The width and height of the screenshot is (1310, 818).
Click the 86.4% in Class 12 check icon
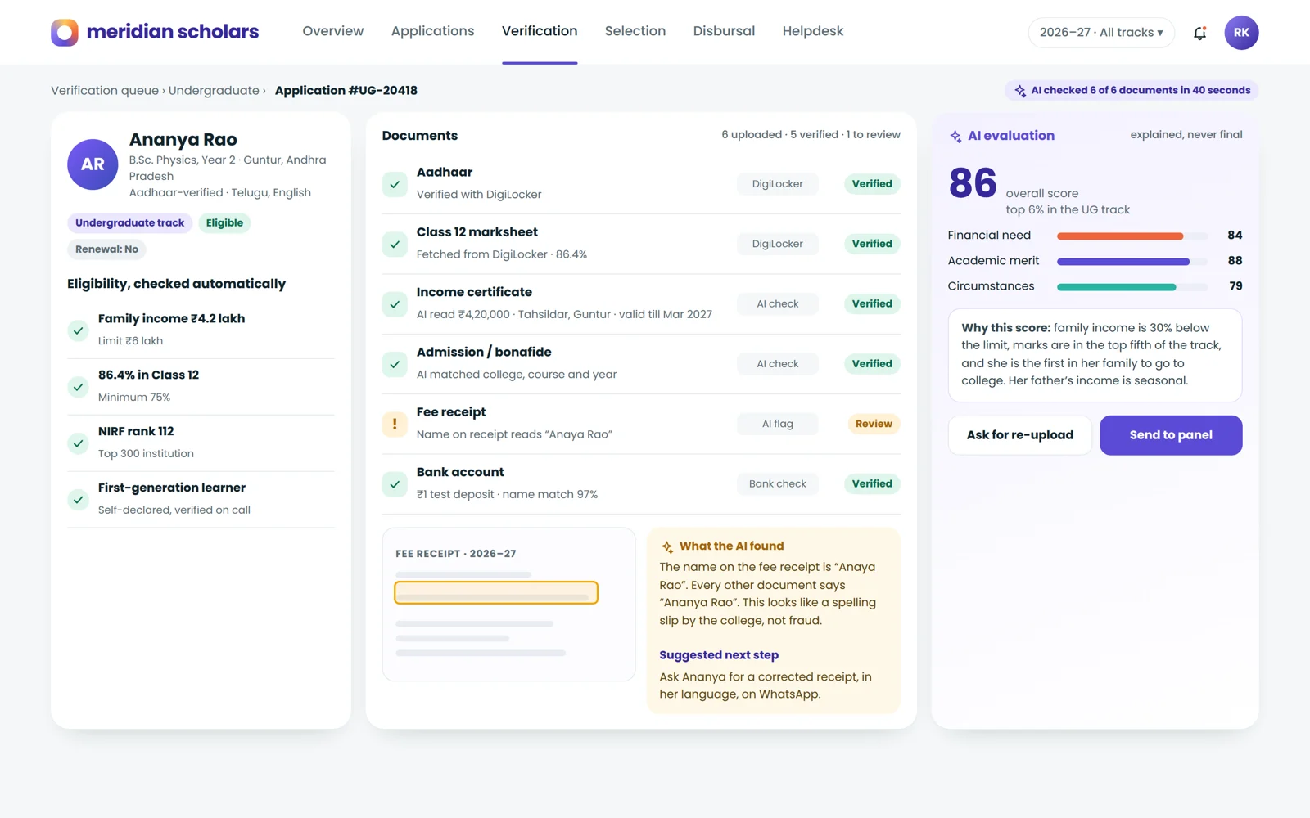(x=78, y=387)
